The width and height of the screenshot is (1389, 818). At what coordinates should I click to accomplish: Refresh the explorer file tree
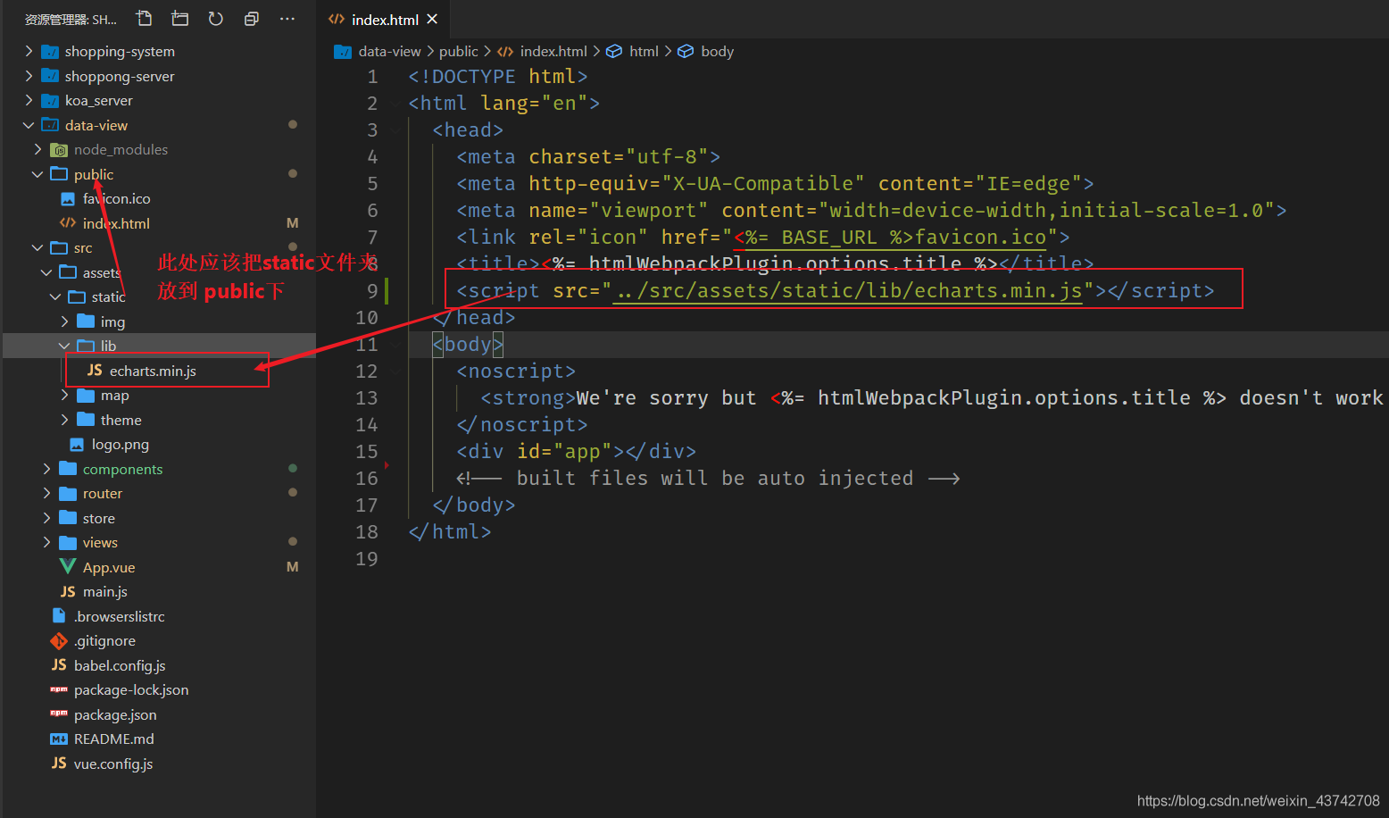pos(216,19)
